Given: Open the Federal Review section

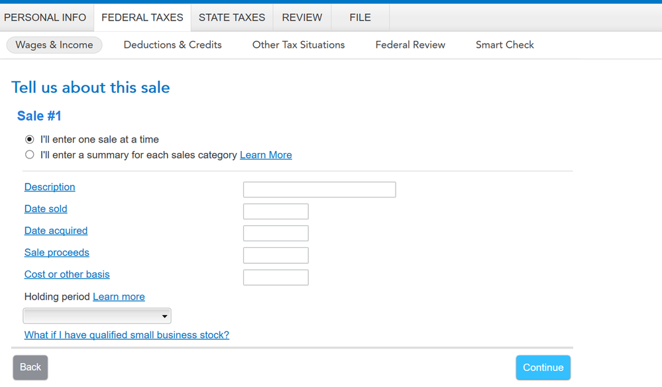Looking at the screenshot, I should 410,45.
